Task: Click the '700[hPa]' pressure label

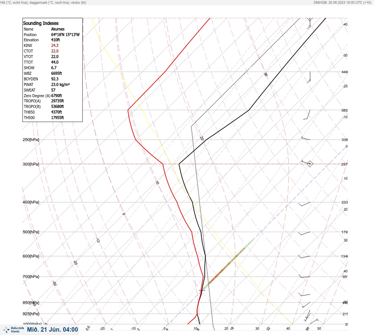Action: point(31,277)
